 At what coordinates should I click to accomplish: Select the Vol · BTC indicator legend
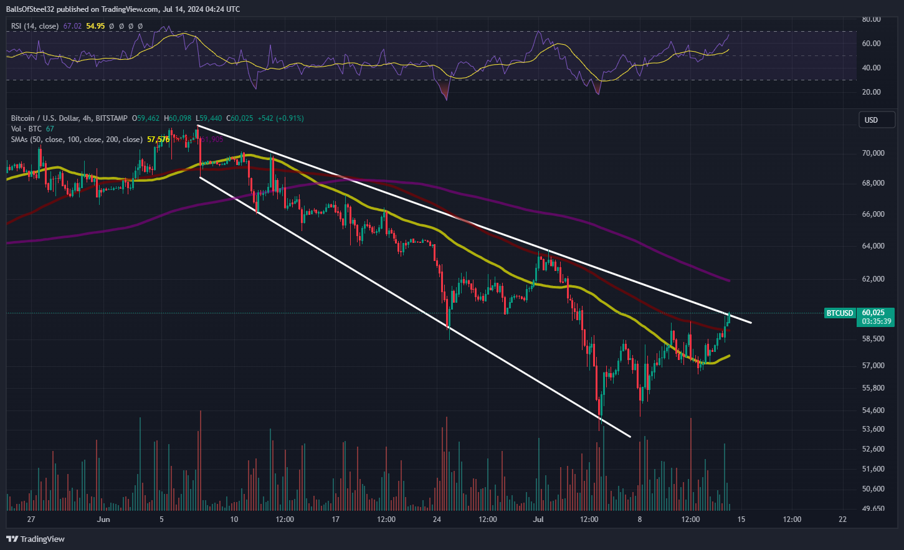[x=26, y=129]
